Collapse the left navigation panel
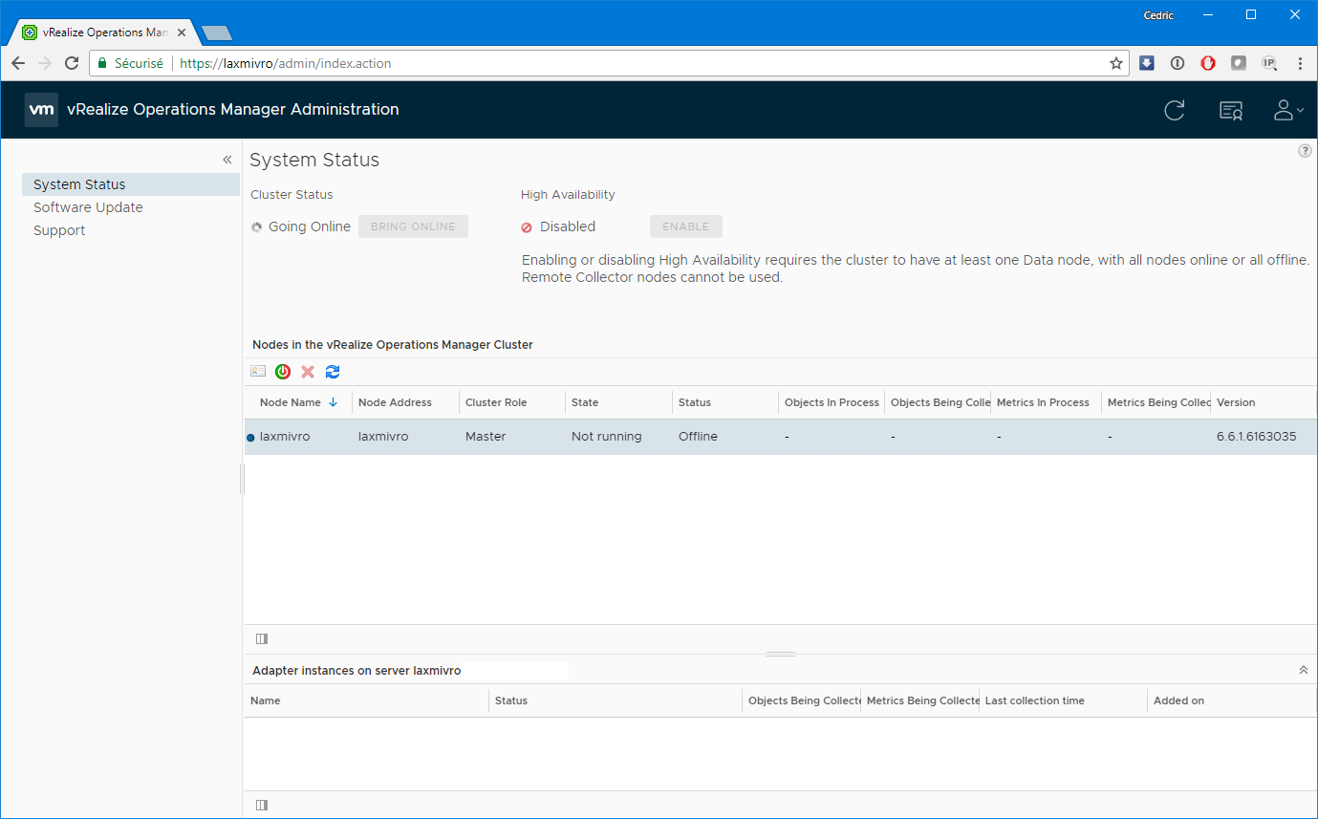This screenshot has width=1318, height=819. 227,160
